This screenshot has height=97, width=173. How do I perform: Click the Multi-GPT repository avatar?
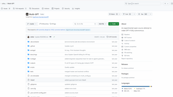point(27,14)
